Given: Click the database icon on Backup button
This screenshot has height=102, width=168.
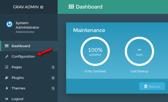Looking at the screenshot, I should click(x=146, y=86).
